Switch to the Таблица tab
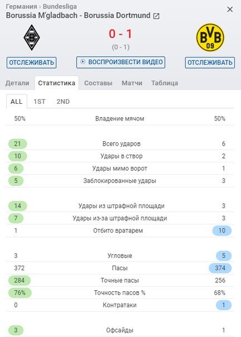Image resolution: width=241 pixels, height=337 pixels. click(165, 83)
